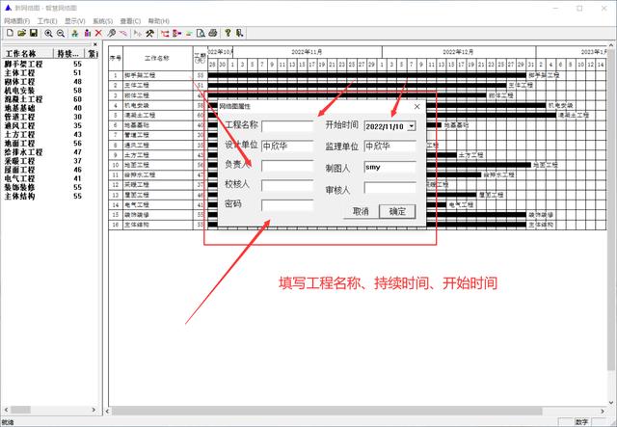Save the diagram with floppy disk icon
Viewport: 617px width, 427px height.
(34, 34)
